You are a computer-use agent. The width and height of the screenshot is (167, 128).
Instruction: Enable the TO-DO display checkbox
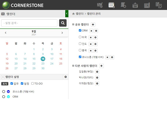32,83
